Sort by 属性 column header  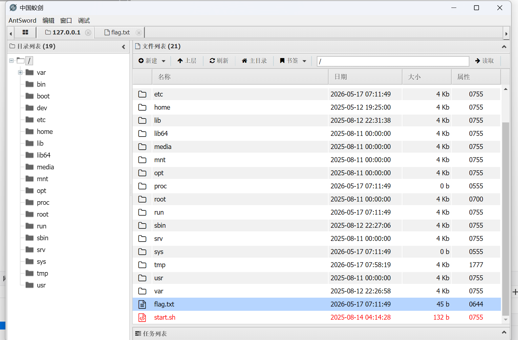476,77
